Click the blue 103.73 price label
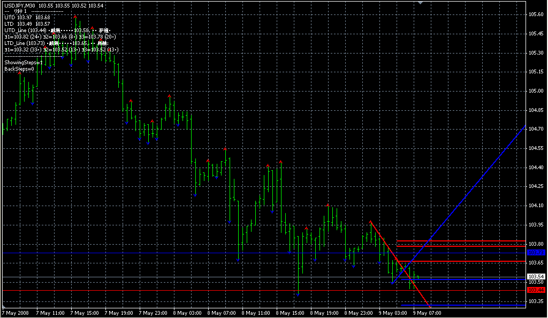The width and height of the screenshot is (548, 318). point(536,253)
